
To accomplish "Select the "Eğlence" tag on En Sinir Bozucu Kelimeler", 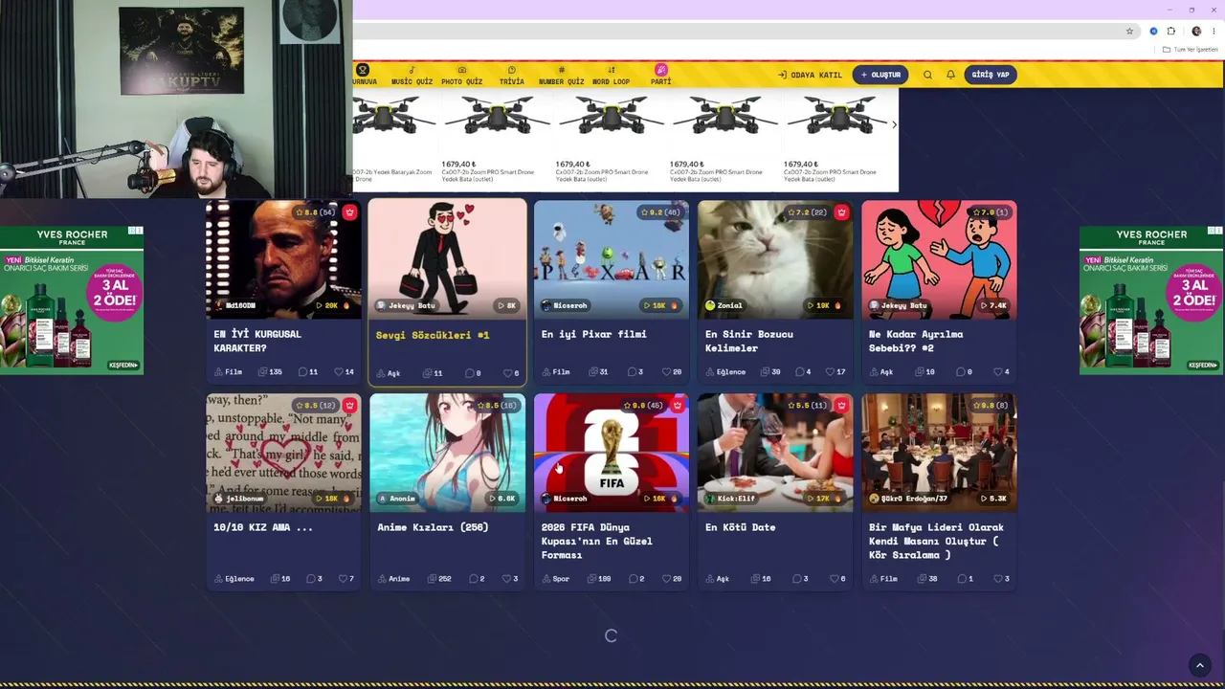I will pos(725,372).
